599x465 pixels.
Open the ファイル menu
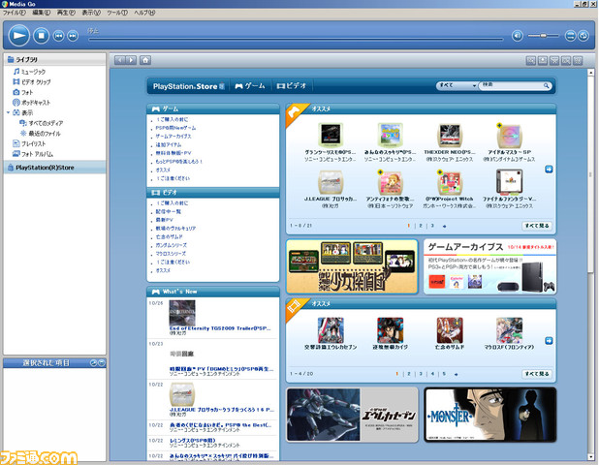point(15,13)
